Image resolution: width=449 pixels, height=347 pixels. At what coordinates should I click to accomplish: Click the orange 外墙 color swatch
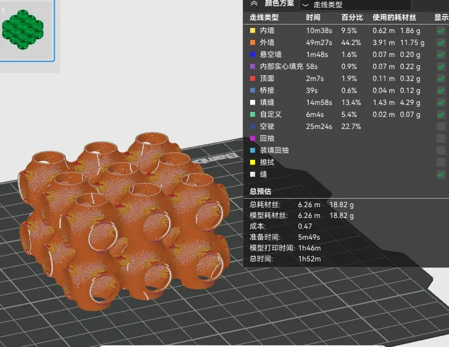[252, 42]
